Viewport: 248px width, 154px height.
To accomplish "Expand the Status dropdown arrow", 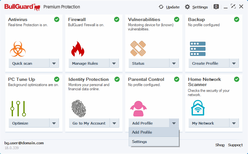I will [174, 63].
